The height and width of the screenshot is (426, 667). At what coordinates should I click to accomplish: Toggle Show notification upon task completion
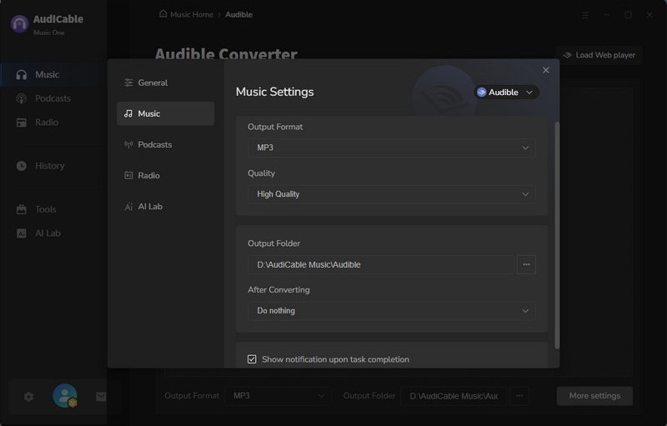(x=252, y=359)
